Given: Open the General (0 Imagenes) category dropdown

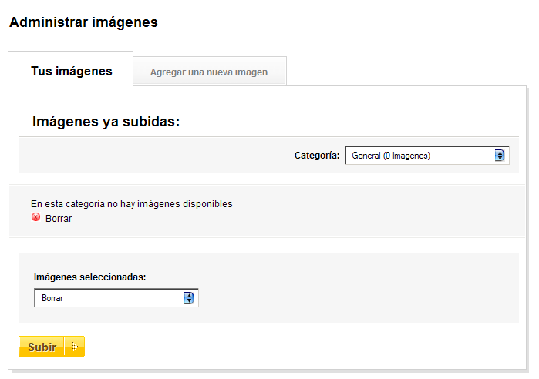Looking at the screenshot, I should tap(427, 156).
